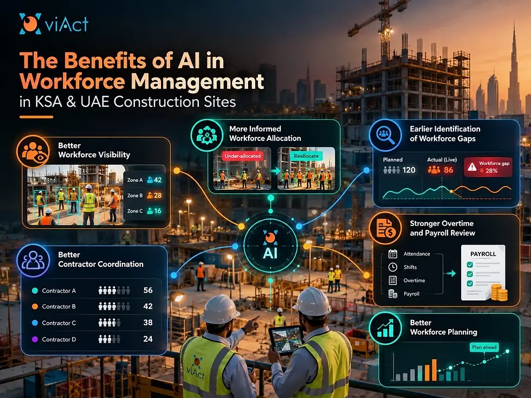The height and width of the screenshot is (398, 531).
Task: Click the Plan ahead tag
Action: (484, 347)
